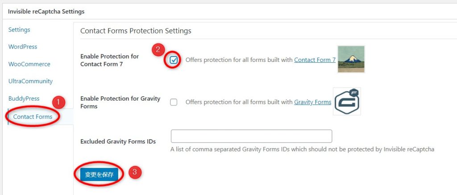Click the Contact Forms Protection Settings title
This screenshot has width=457, height=195.
click(136, 31)
